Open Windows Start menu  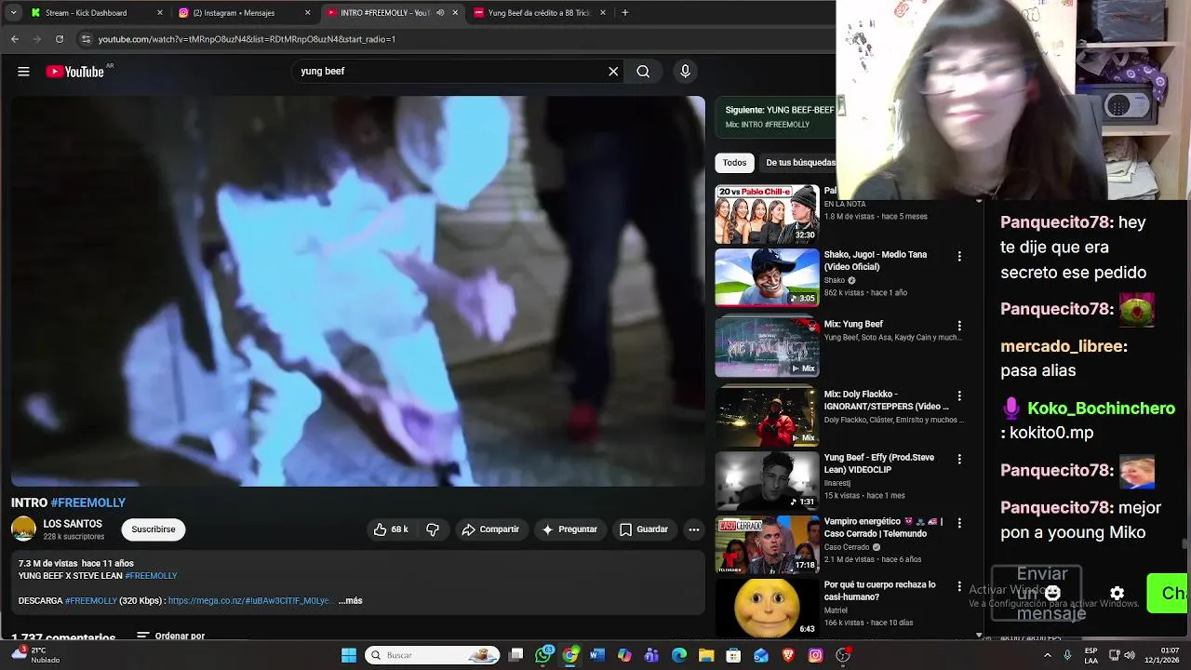click(349, 655)
